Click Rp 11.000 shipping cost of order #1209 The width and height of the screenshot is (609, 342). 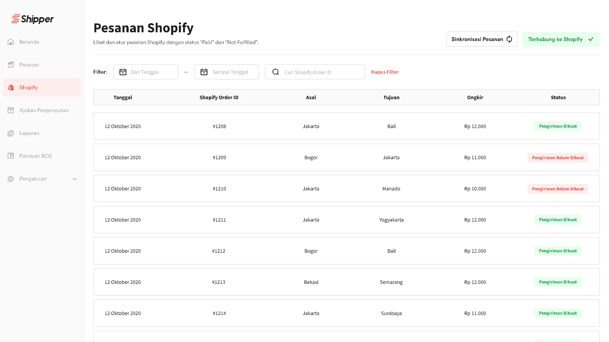(x=475, y=157)
